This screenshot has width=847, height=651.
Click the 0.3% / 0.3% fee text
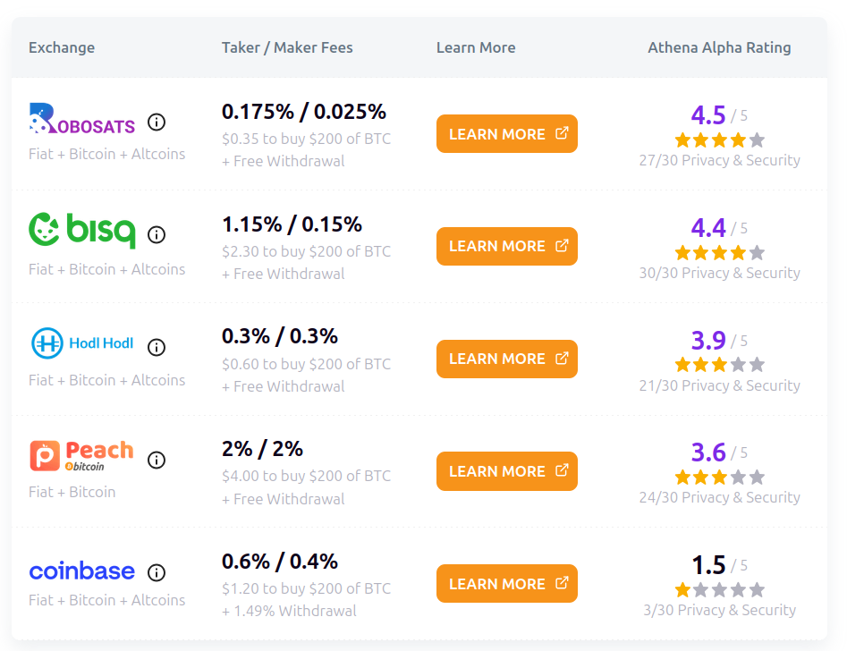click(280, 336)
